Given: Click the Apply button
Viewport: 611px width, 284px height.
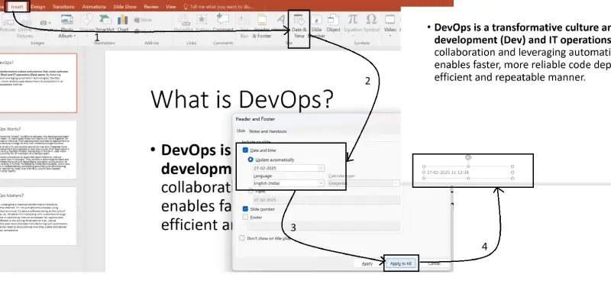Looking at the screenshot, I should 367,263.
